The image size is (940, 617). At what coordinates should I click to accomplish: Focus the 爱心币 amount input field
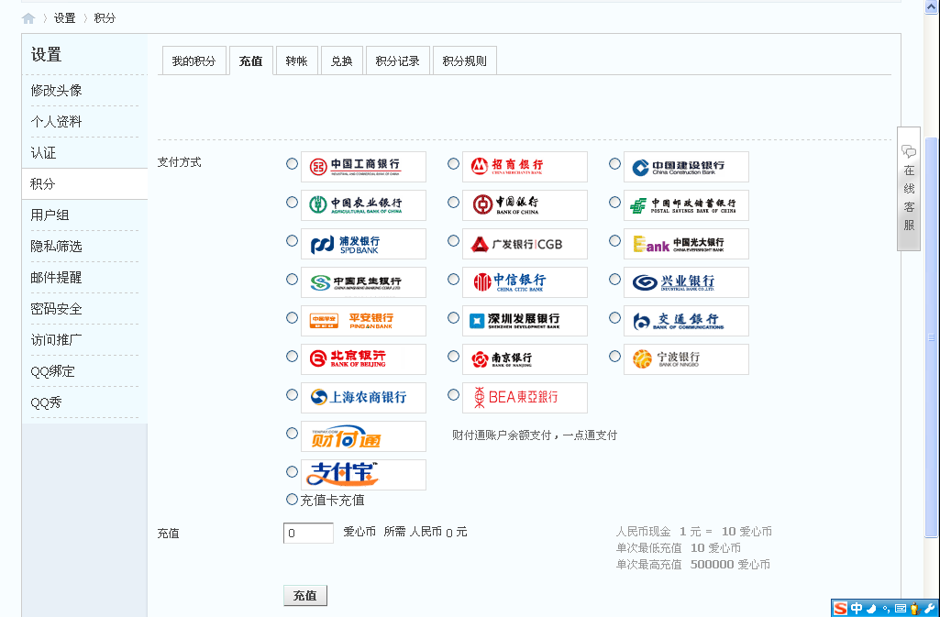pyautogui.click(x=308, y=534)
